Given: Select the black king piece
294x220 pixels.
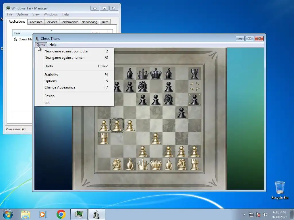Looking at the screenshot, I should [156, 74].
